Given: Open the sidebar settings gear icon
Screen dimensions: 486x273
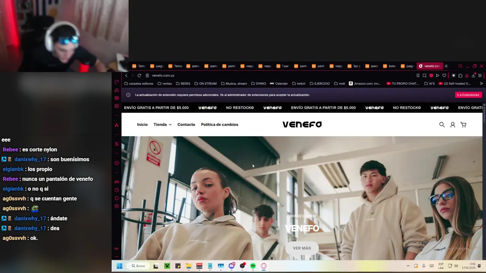Looking at the screenshot, I should coord(117,206).
